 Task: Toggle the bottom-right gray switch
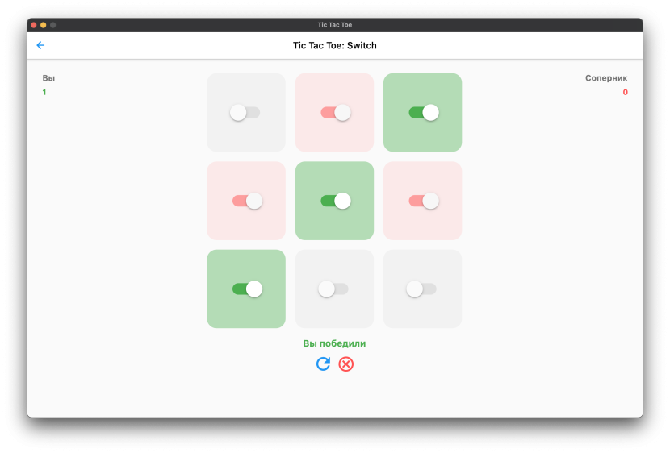pos(422,289)
